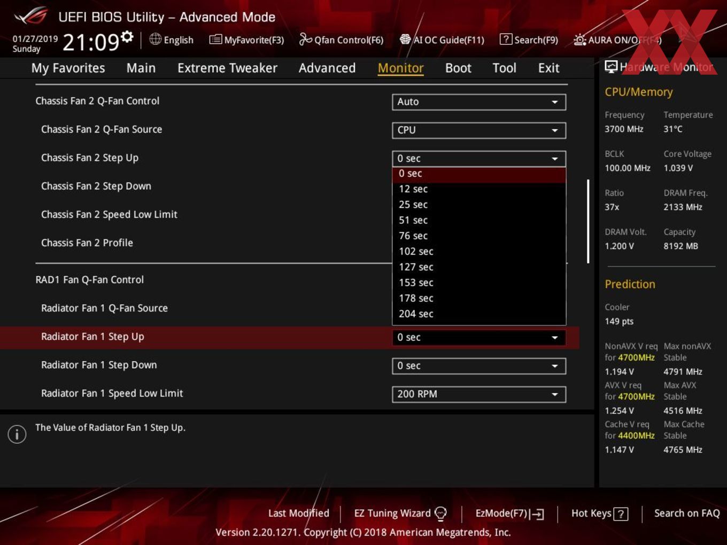Open AI OC Guide(F11) icon
The image size is (727, 545).
(x=405, y=40)
